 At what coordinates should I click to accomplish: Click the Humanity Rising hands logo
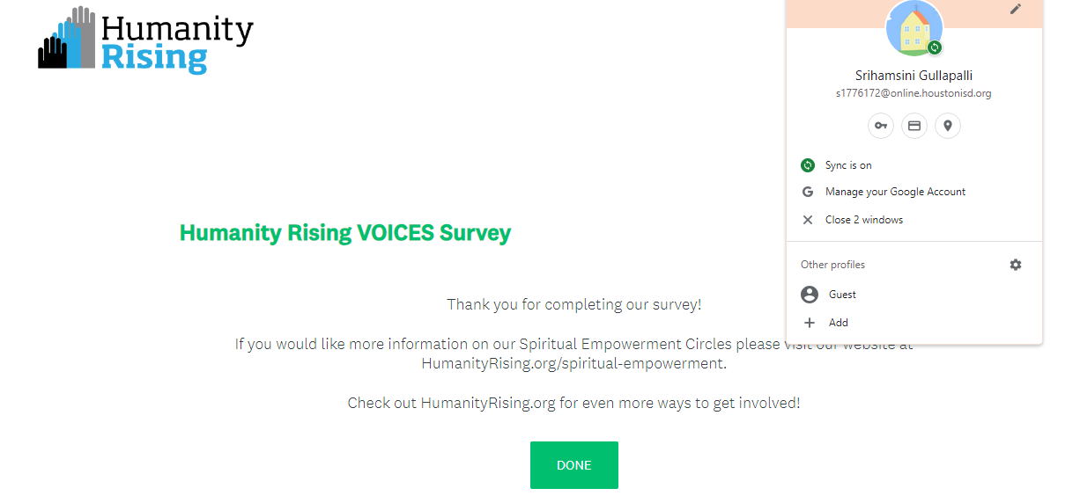(66, 40)
